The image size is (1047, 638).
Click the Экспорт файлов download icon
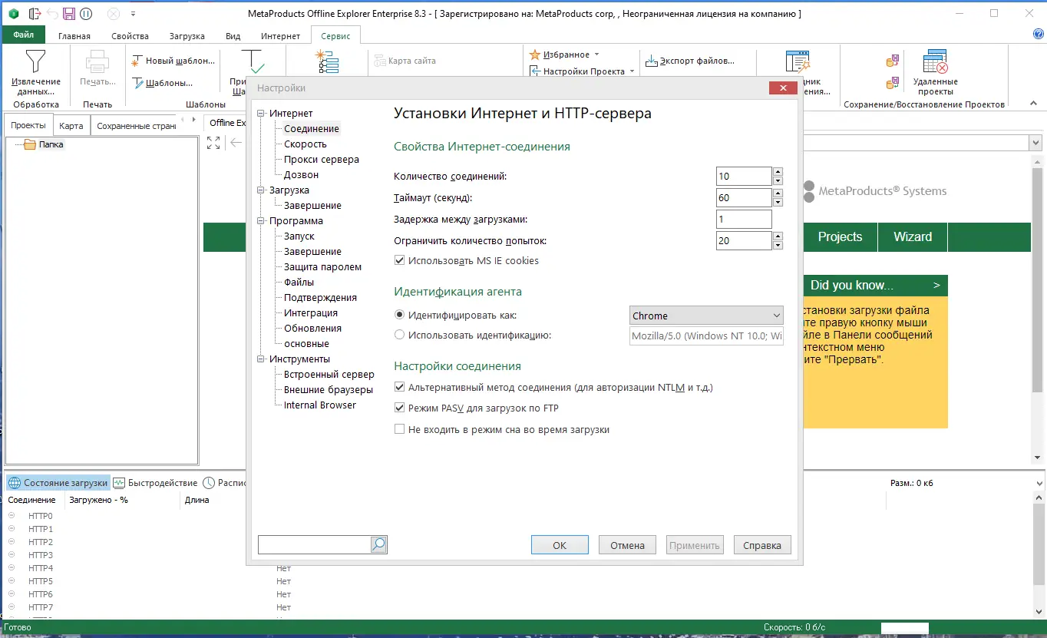tap(652, 61)
